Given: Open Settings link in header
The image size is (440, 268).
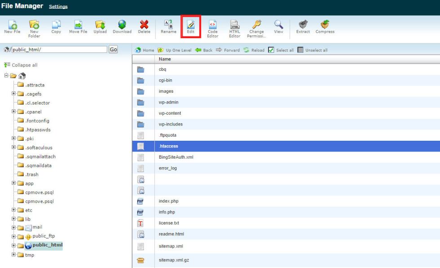Looking at the screenshot, I should tap(58, 6).
